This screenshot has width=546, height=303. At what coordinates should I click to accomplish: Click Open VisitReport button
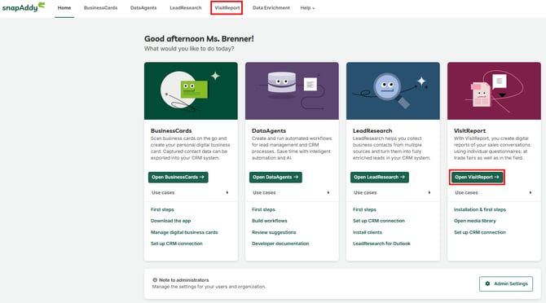coord(477,177)
